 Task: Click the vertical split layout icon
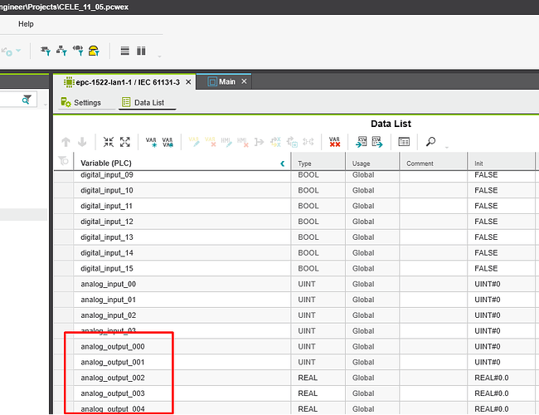141,51
